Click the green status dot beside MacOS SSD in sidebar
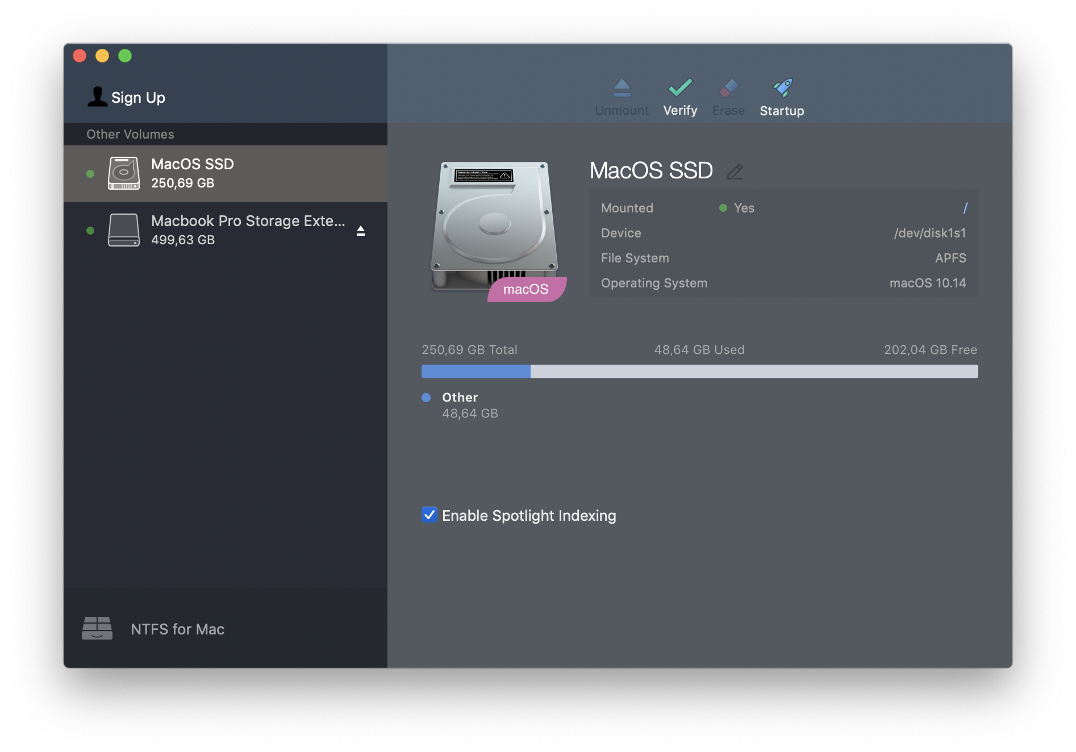Image resolution: width=1076 pixels, height=752 pixels. 90,174
